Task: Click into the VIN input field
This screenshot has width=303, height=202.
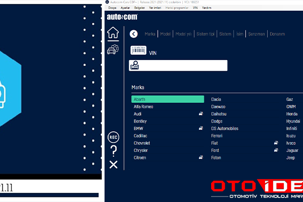Action: pyautogui.click(x=178, y=65)
